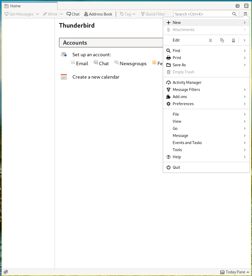
Task: Expand the Write button dropdown arrow
Action: click(x=61, y=14)
